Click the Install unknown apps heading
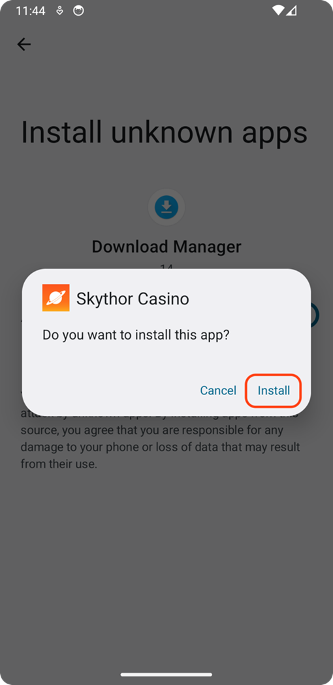 coord(165,132)
